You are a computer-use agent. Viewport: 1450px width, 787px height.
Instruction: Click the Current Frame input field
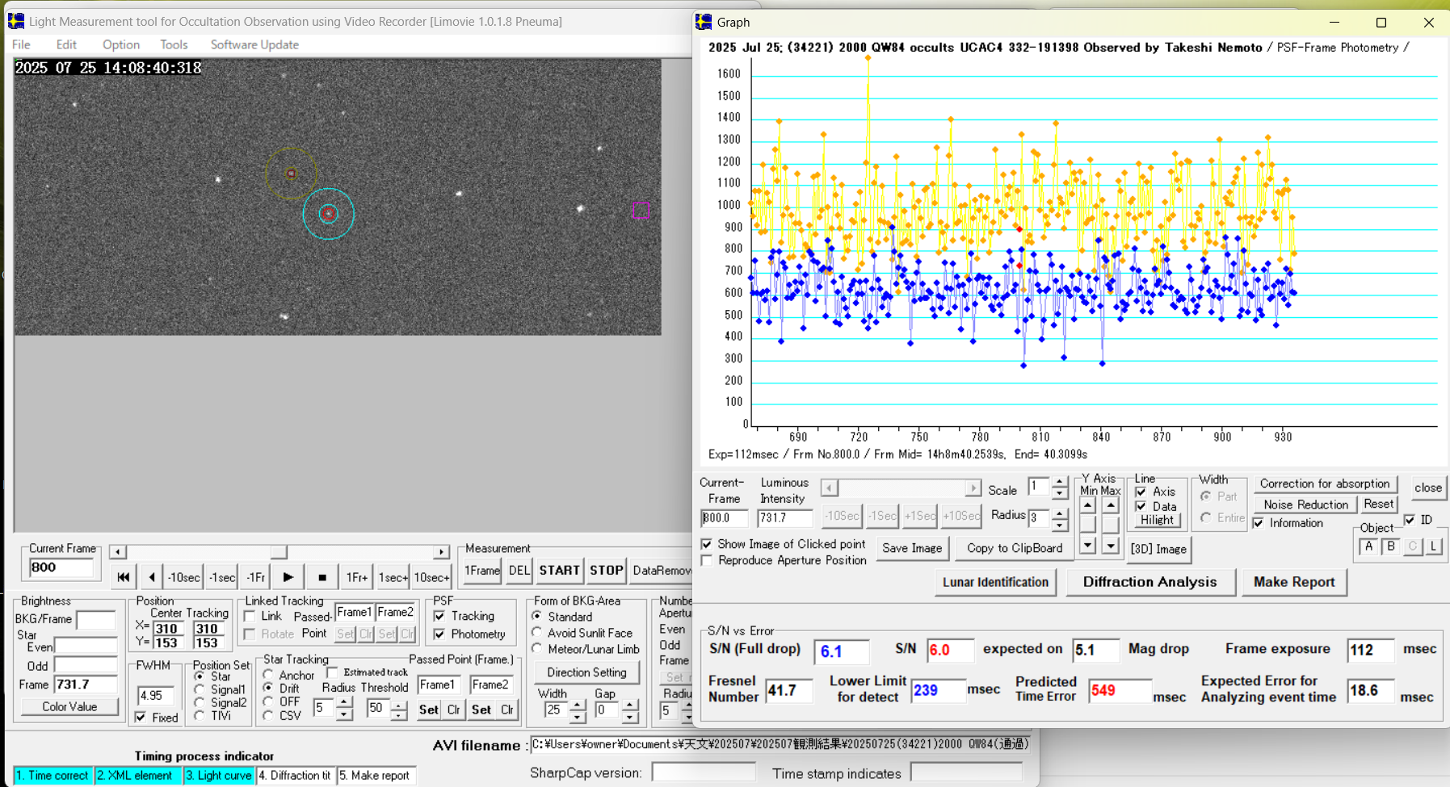point(61,567)
